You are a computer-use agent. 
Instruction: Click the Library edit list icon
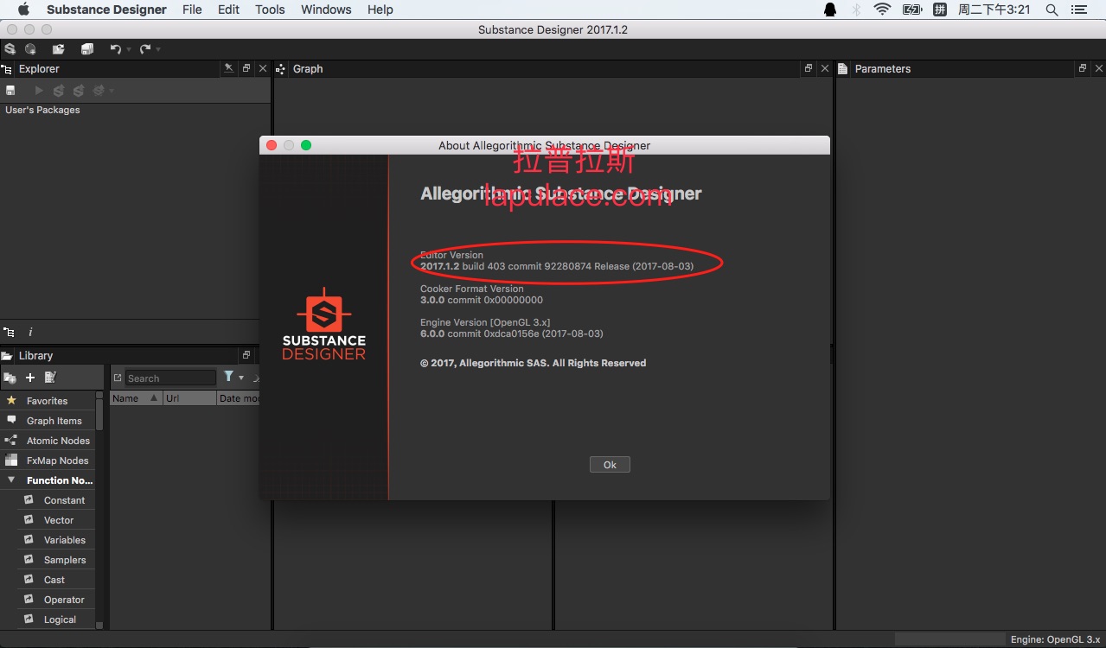[x=50, y=378]
